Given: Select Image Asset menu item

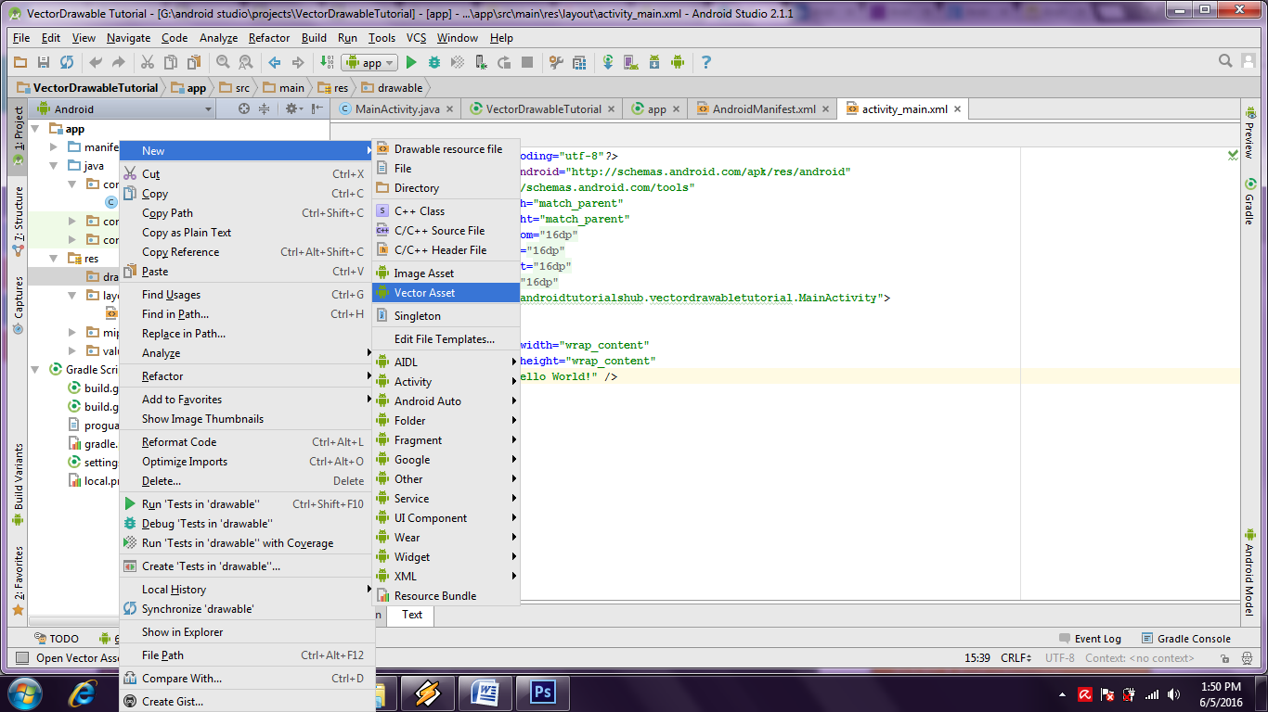Looking at the screenshot, I should coord(446,273).
